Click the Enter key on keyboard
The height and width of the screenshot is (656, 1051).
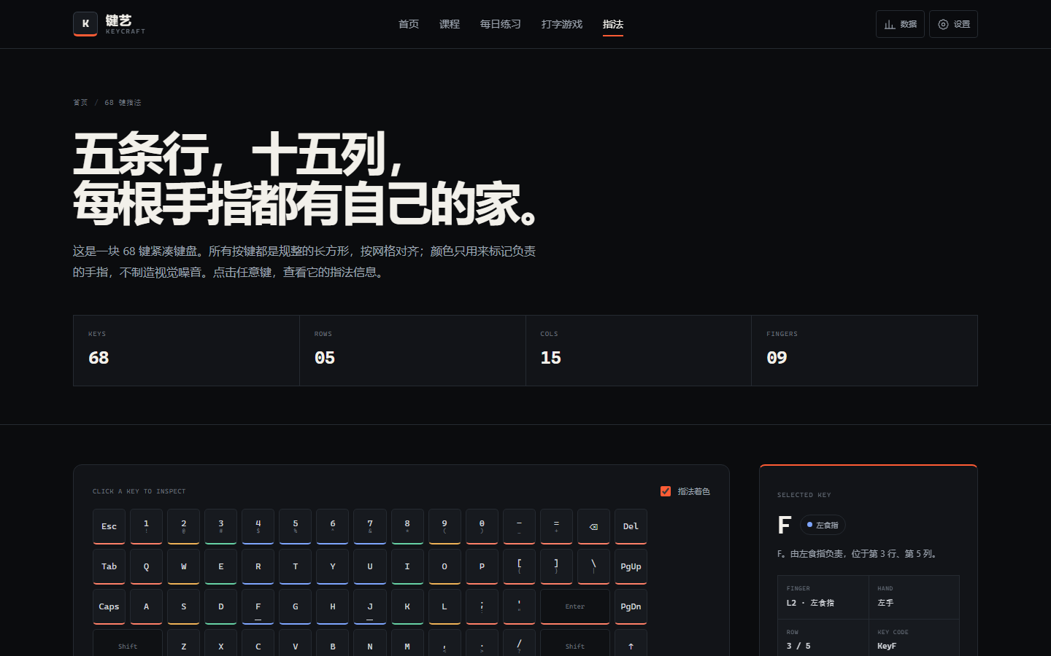click(575, 606)
